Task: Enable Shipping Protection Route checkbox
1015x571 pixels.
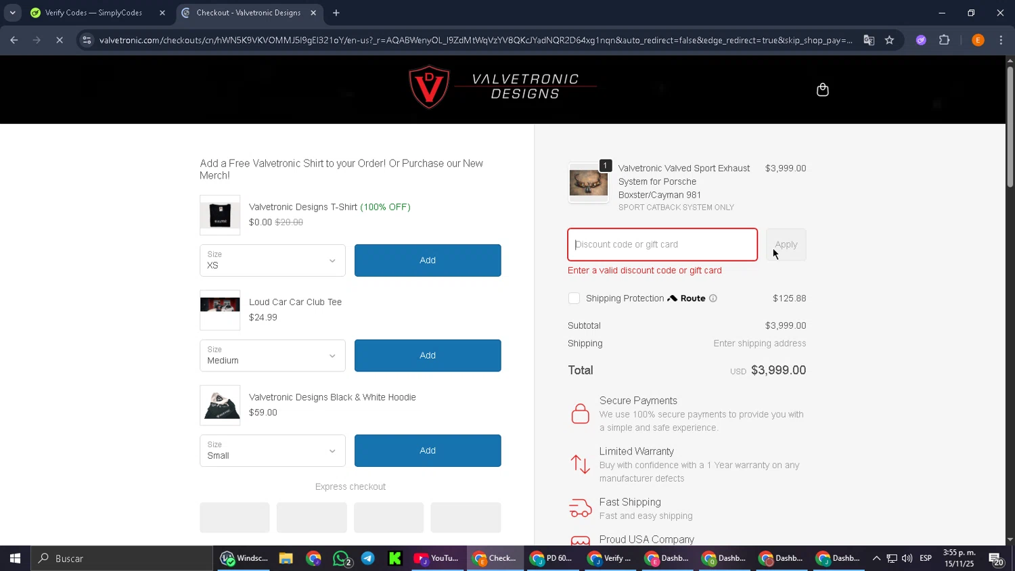Action: pos(574,298)
